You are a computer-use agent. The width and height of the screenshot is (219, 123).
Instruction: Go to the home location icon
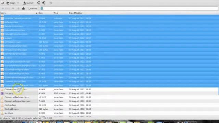point(23,9)
